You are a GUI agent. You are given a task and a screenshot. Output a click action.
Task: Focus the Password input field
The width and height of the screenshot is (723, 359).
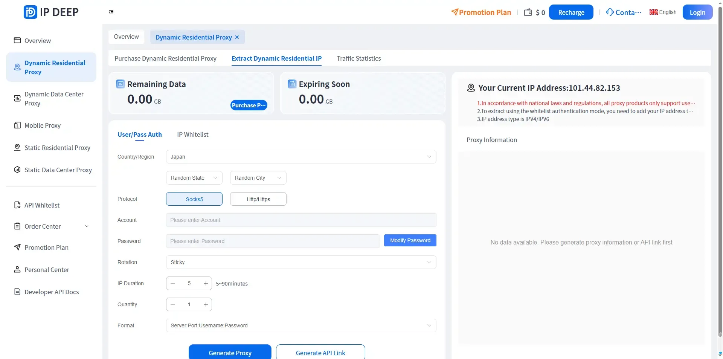tap(273, 241)
